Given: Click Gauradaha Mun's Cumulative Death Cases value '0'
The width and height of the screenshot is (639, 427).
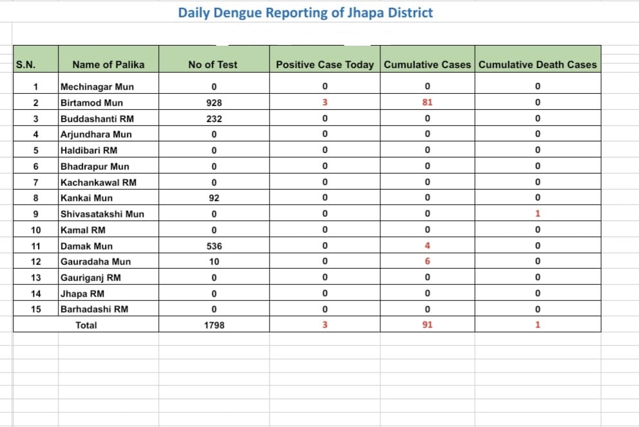Looking at the screenshot, I should pos(537,261).
